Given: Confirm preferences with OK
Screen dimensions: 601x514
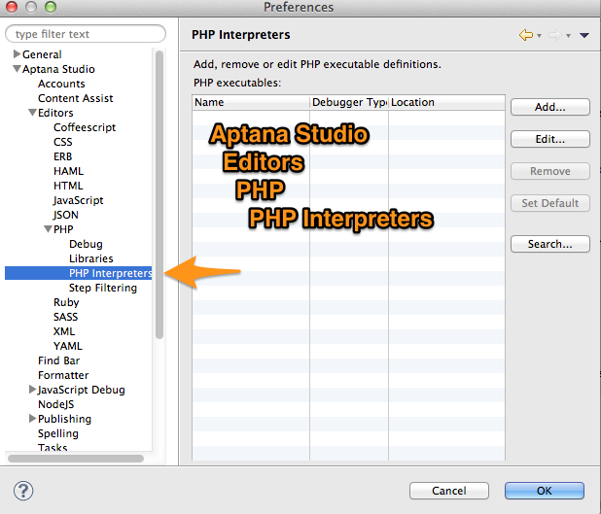Looking at the screenshot, I should coord(545,491).
